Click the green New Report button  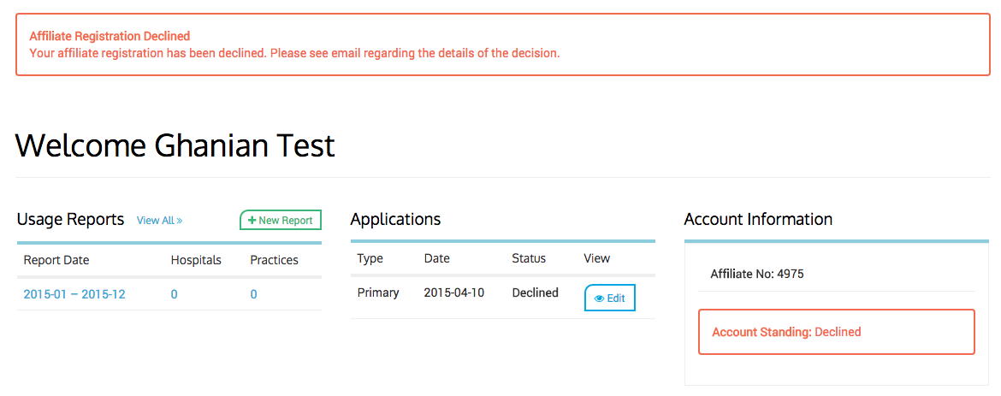281,220
